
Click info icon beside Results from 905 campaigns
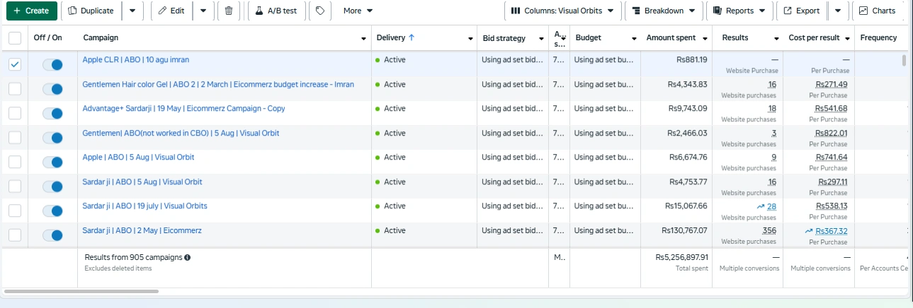[x=187, y=258]
